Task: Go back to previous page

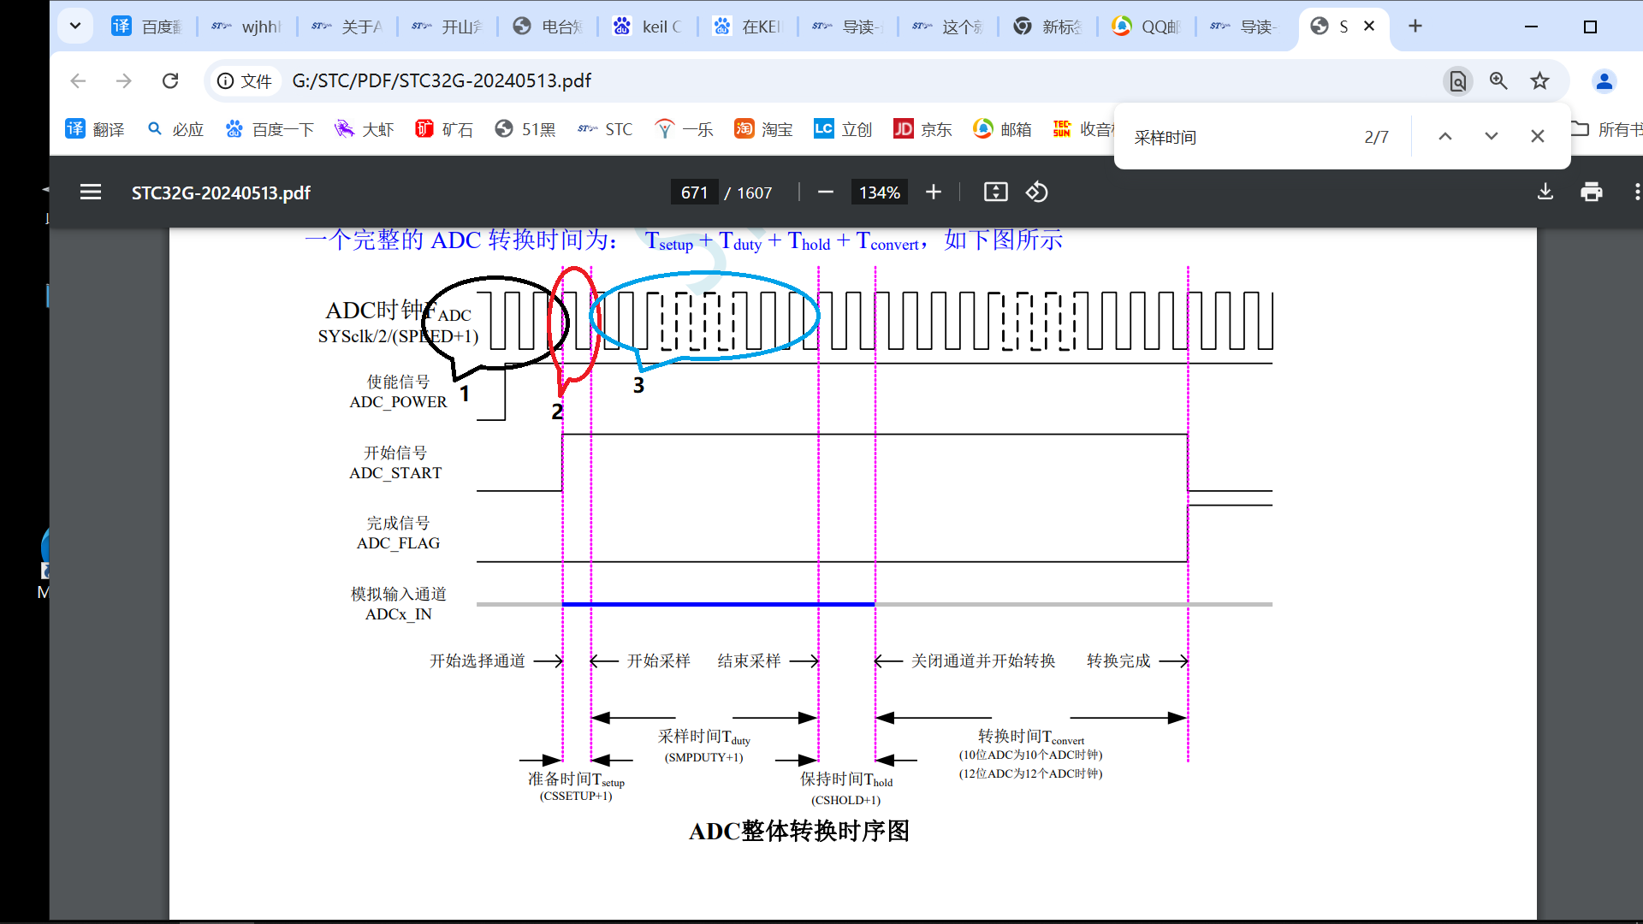Action: point(78,80)
